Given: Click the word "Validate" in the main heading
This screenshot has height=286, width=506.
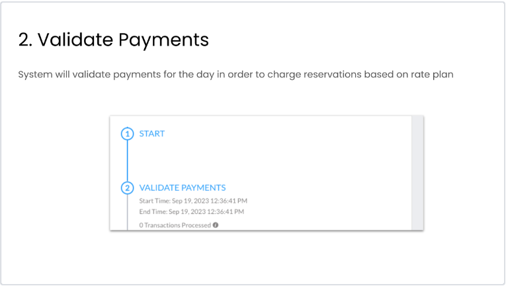Looking at the screenshot, I should [x=74, y=40].
